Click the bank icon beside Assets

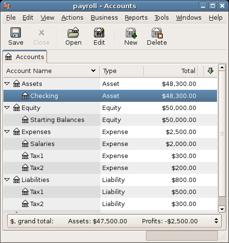pyautogui.click(x=16, y=84)
